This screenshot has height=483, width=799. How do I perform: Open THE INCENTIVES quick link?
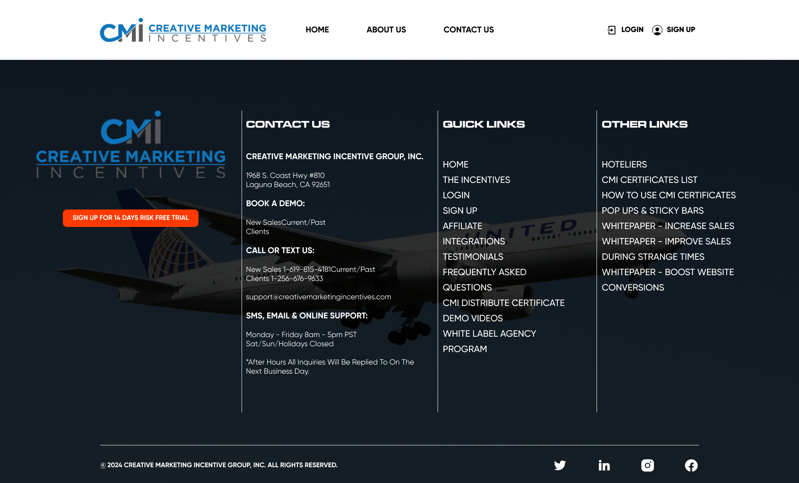(476, 180)
